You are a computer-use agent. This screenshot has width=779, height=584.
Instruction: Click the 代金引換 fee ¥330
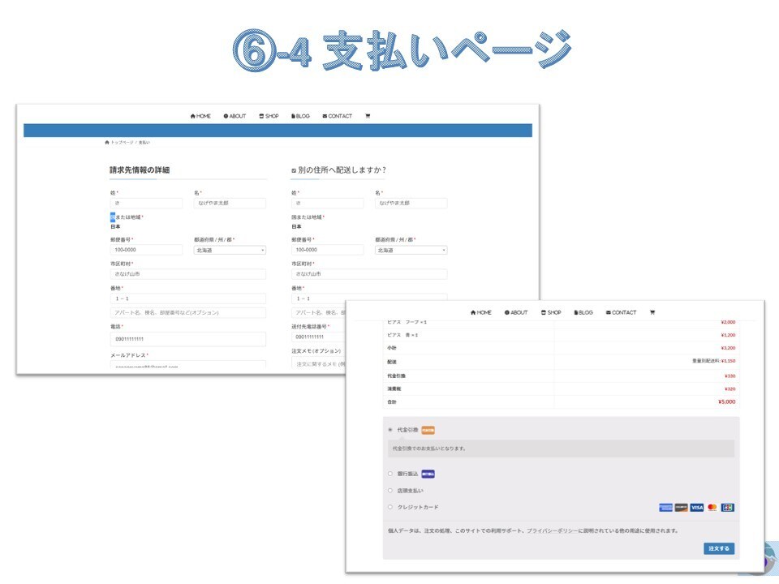[730, 376]
